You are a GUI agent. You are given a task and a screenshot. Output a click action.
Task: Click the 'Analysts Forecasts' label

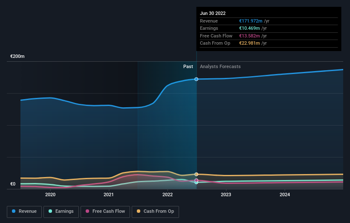click(220, 66)
